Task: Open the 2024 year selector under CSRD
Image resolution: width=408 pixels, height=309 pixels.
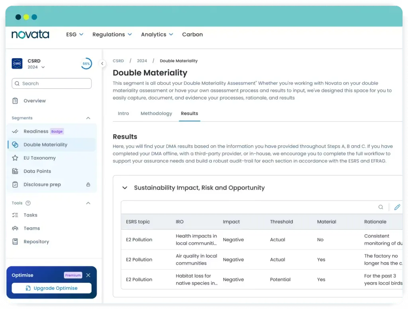Action: click(x=36, y=67)
